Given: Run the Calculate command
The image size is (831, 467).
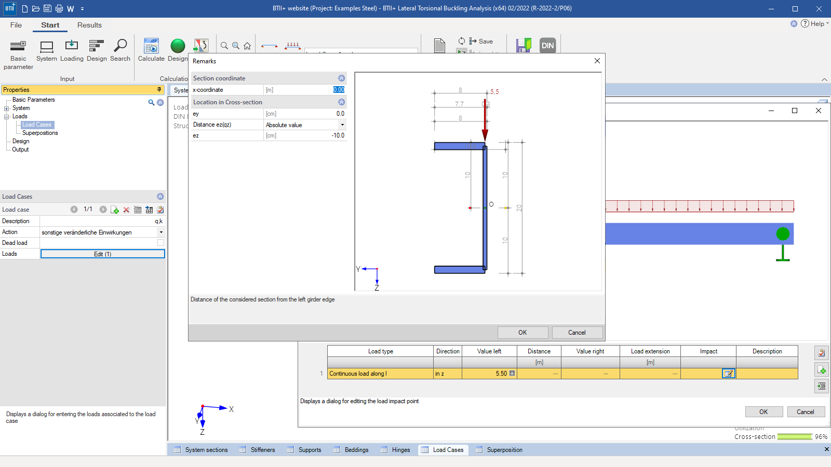Looking at the screenshot, I should [151, 51].
